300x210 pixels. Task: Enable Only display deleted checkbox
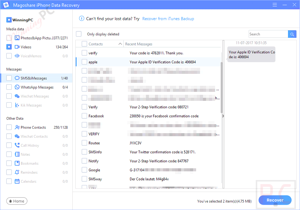(79, 34)
